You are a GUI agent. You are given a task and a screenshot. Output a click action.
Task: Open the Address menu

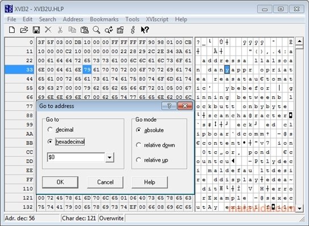(x=73, y=19)
